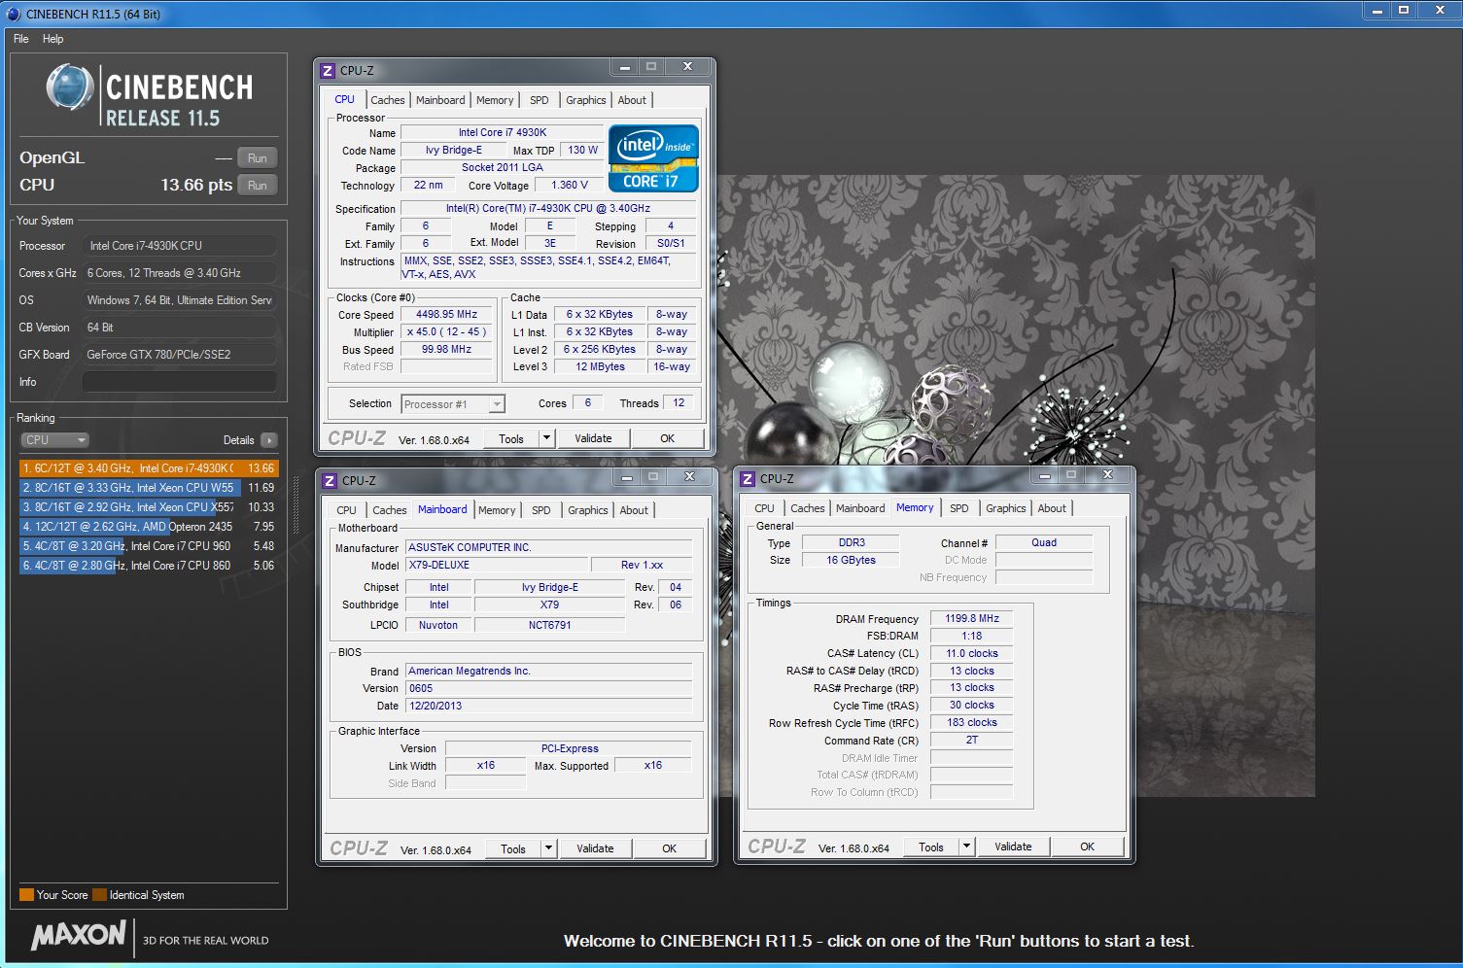The height and width of the screenshot is (968, 1463).
Task: Click Validate in the Memory window
Action: tap(1013, 847)
